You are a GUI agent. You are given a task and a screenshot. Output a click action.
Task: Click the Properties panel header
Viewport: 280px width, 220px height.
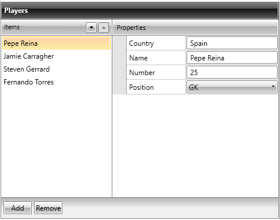coord(195,28)
